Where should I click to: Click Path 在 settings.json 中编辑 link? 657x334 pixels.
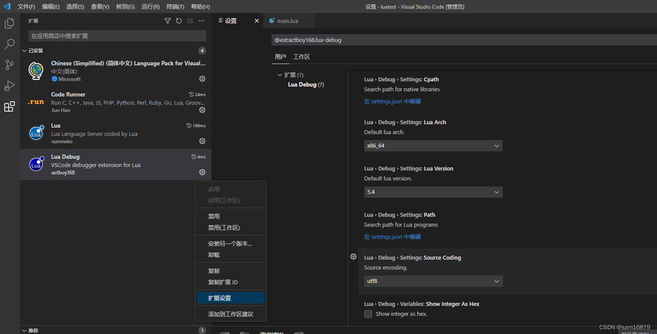392,237
